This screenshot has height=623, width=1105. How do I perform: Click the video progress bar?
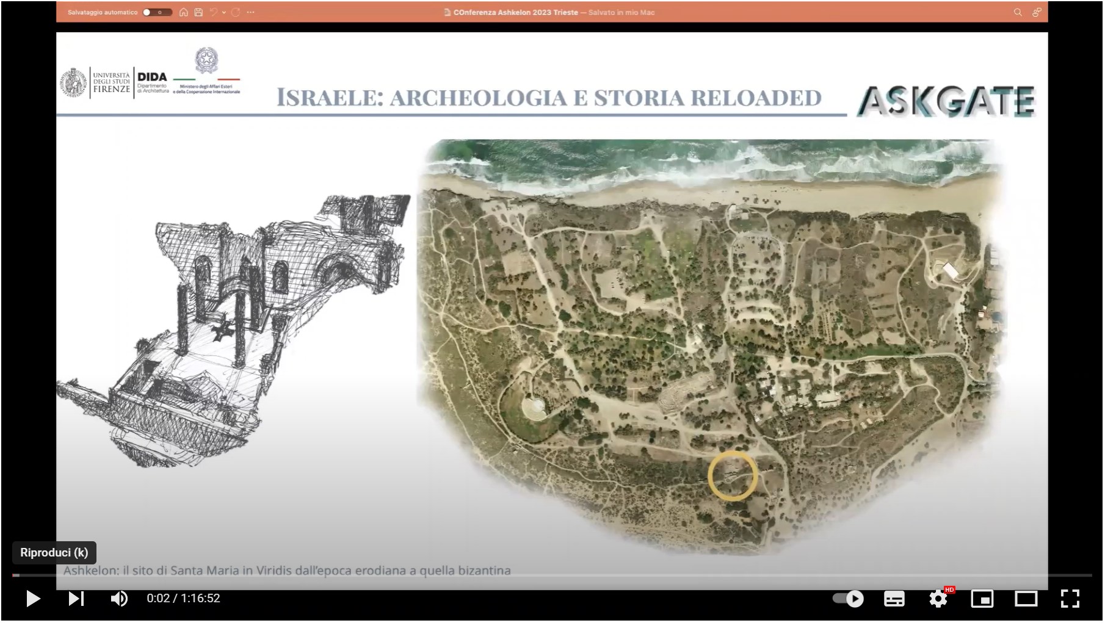tap(552, 575)
